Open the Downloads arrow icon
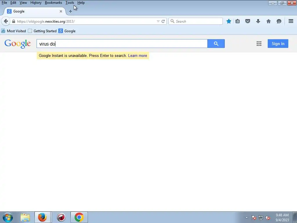The width and height of the screenshot is (297, 223). click(x=258, y=21)
